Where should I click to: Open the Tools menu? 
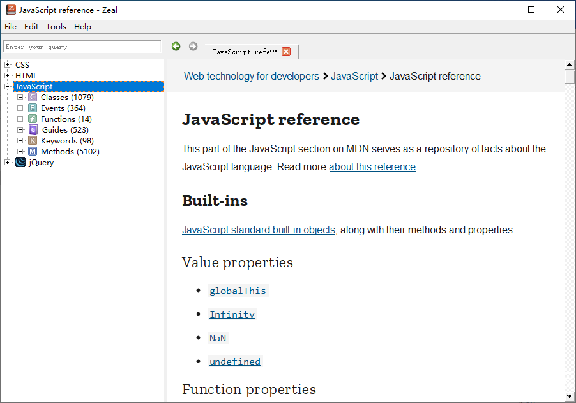click(x=56, y=26)
